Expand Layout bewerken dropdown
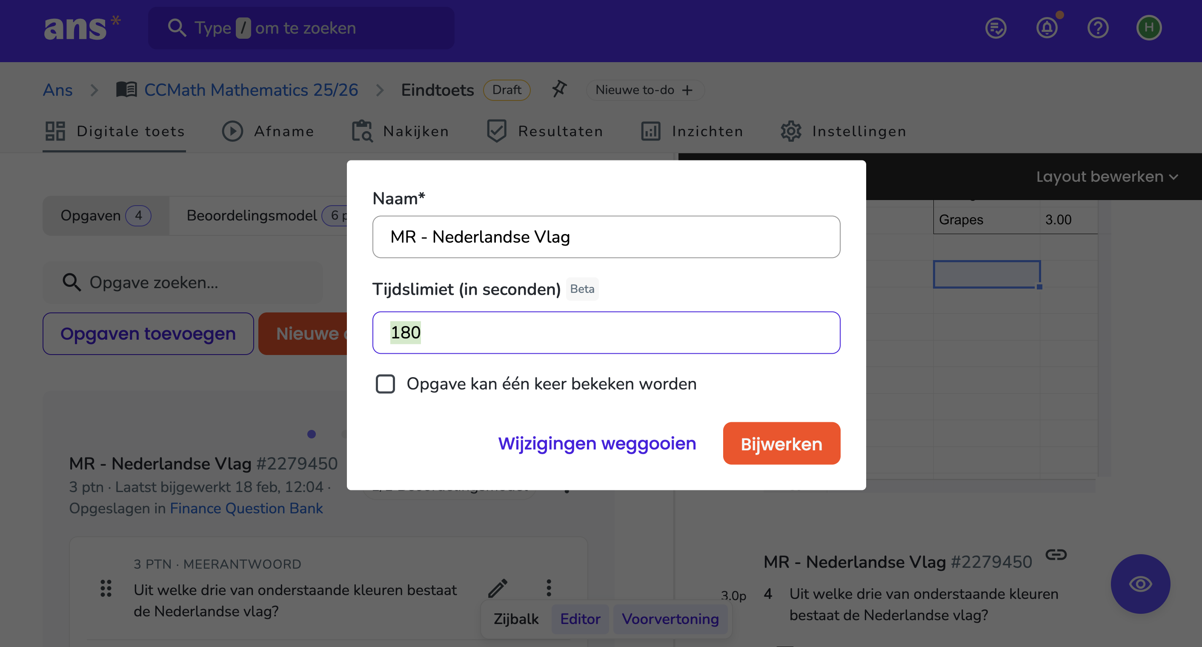This screenshot has height=647, width=1202. pyautogui.click(x=1106, y=176)
